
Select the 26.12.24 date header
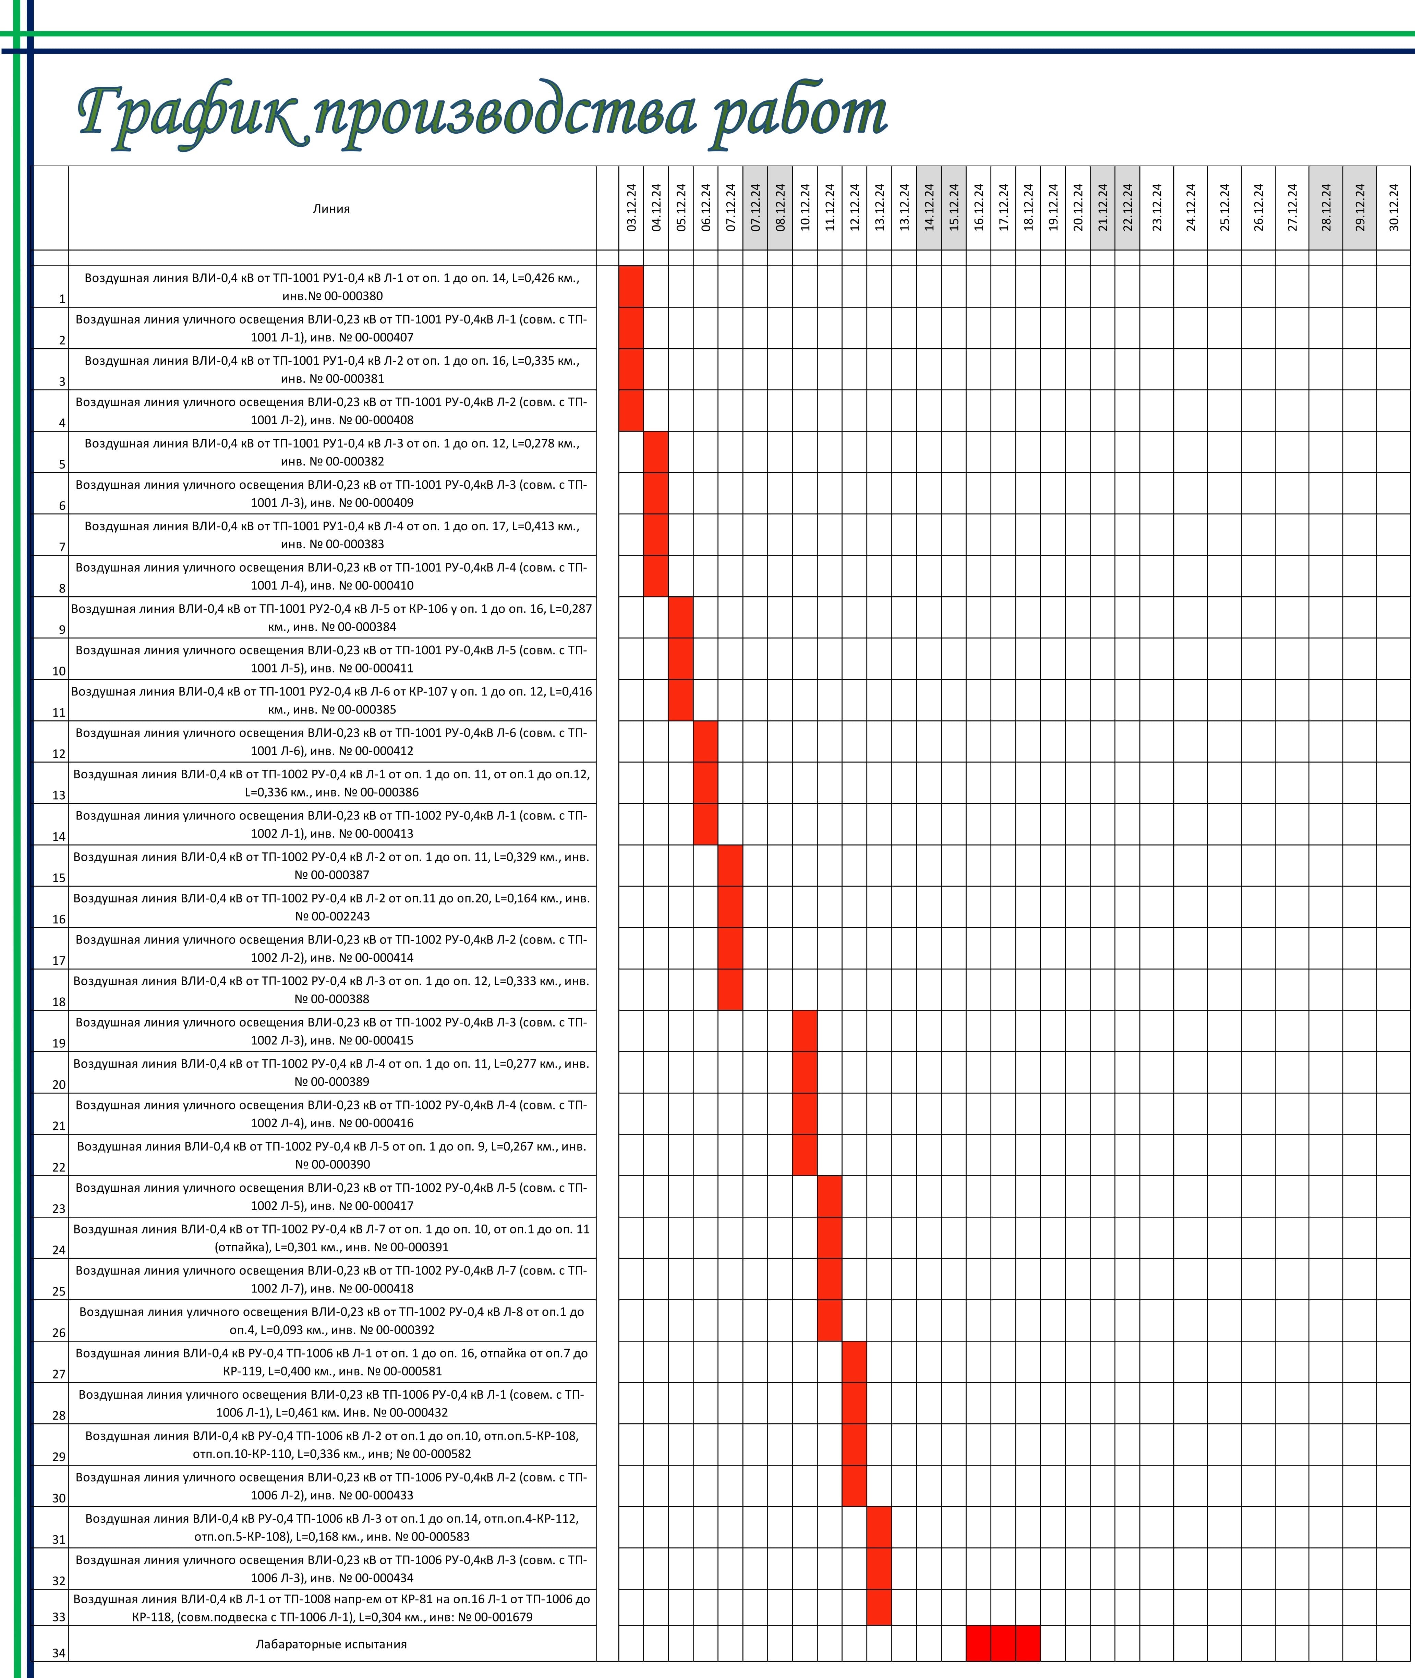pyautogui.click(x=1259, y=208)
